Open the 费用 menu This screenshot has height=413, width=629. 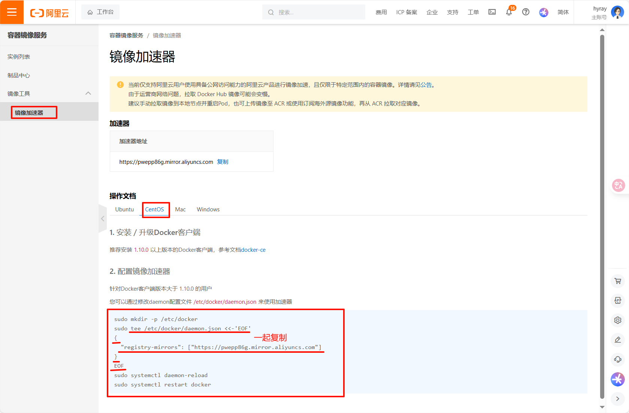[x=381, y=12]
